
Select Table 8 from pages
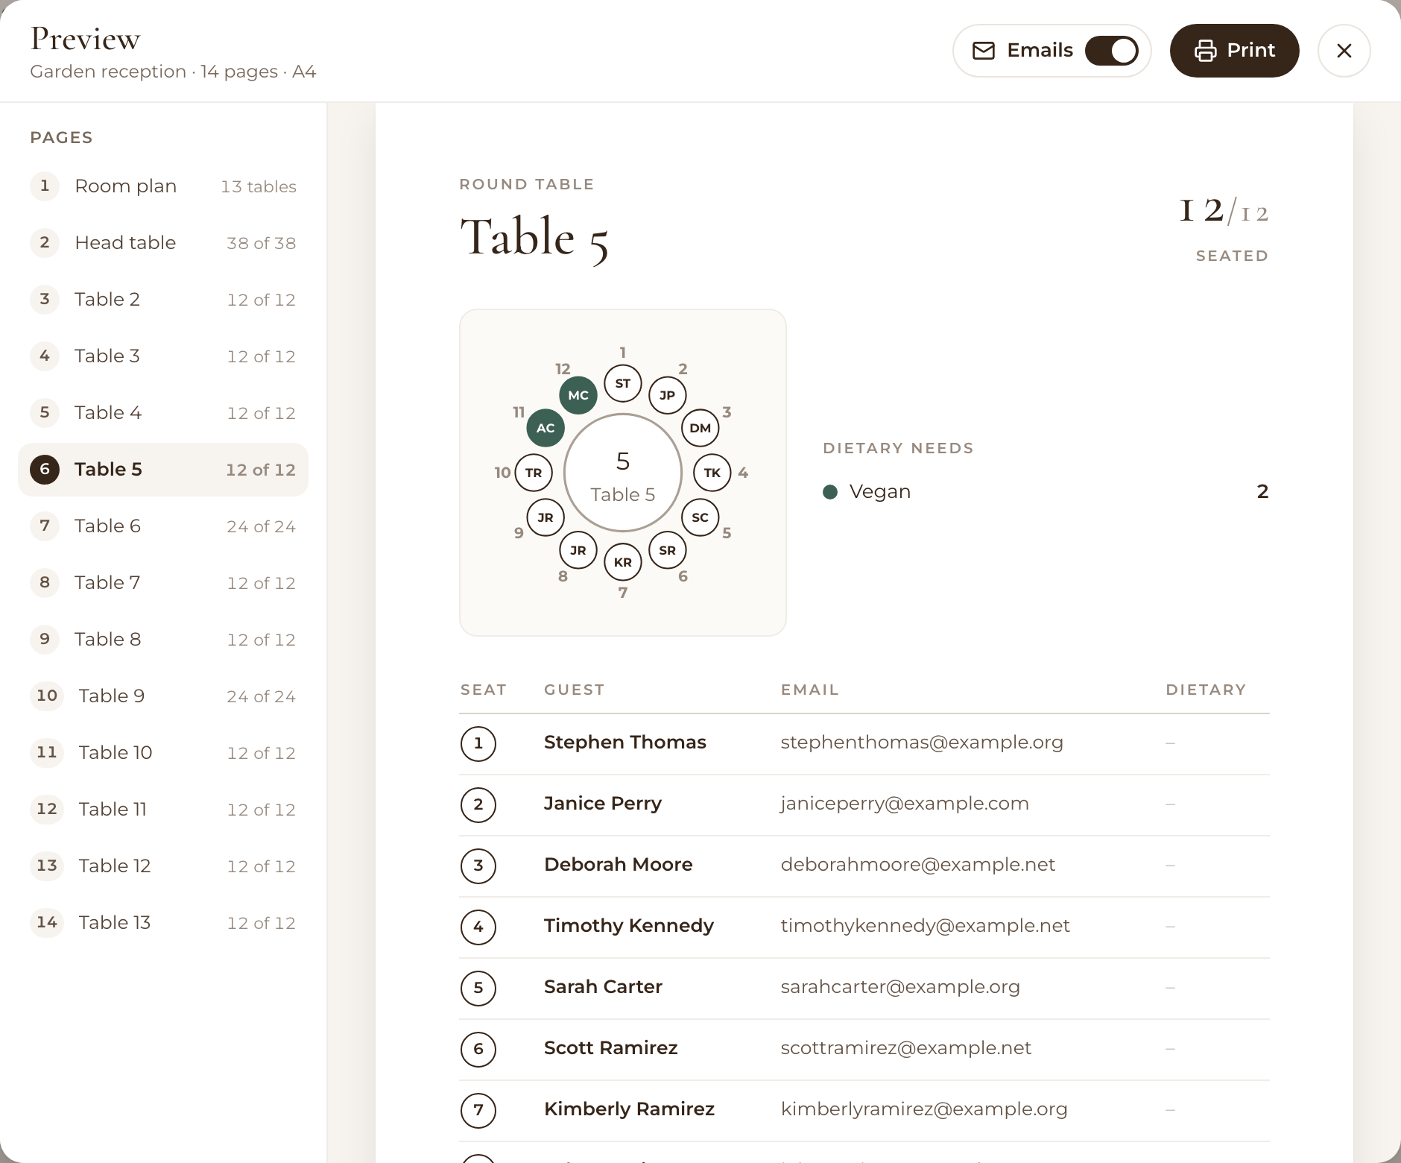(x=163, y=640)
